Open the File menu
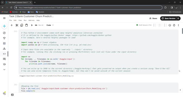 [11, 20]
